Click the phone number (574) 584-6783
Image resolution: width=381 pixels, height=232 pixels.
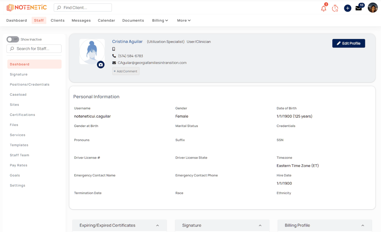click(131, 56)
